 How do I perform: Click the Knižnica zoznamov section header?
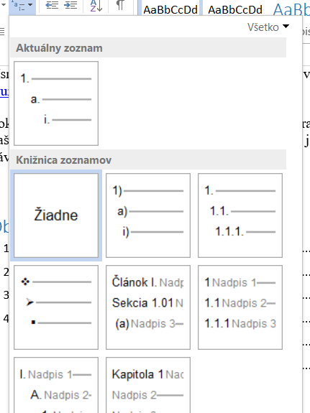point(148,159)
